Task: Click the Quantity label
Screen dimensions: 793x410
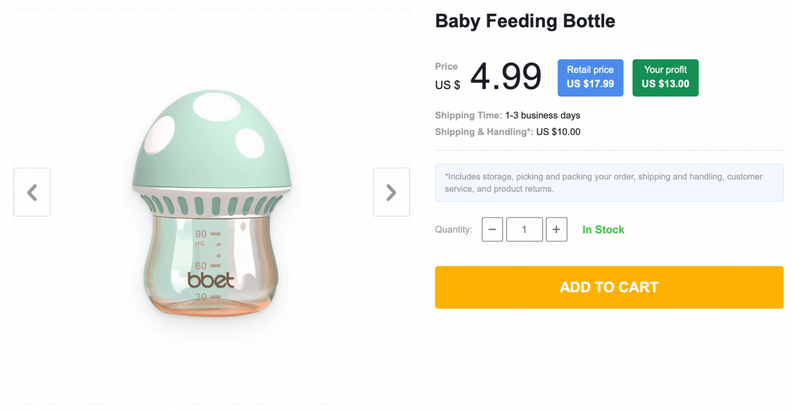Action: coord(453,229)
